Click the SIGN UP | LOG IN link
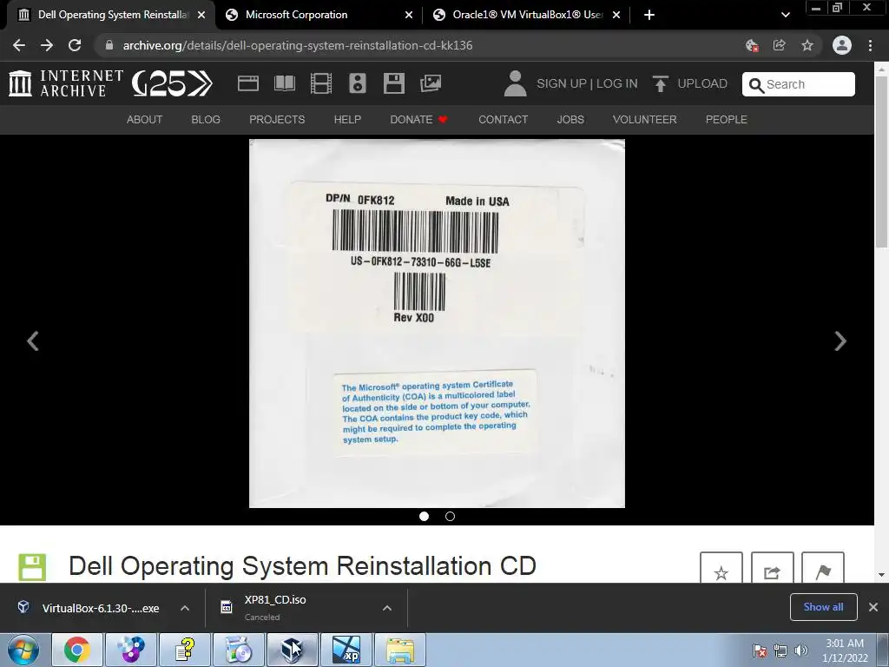The image size is (889, 667). click(x=587, y=83)
